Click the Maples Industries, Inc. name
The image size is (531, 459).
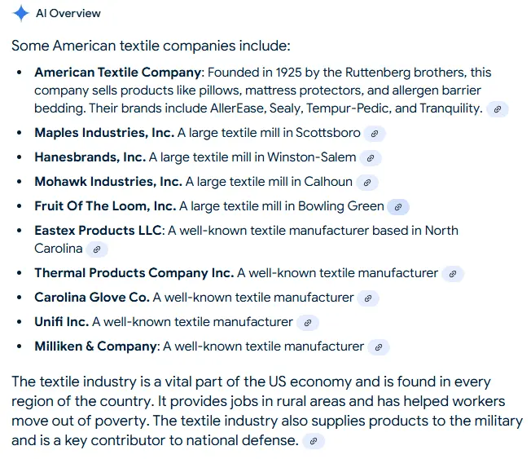click(104, 133)
